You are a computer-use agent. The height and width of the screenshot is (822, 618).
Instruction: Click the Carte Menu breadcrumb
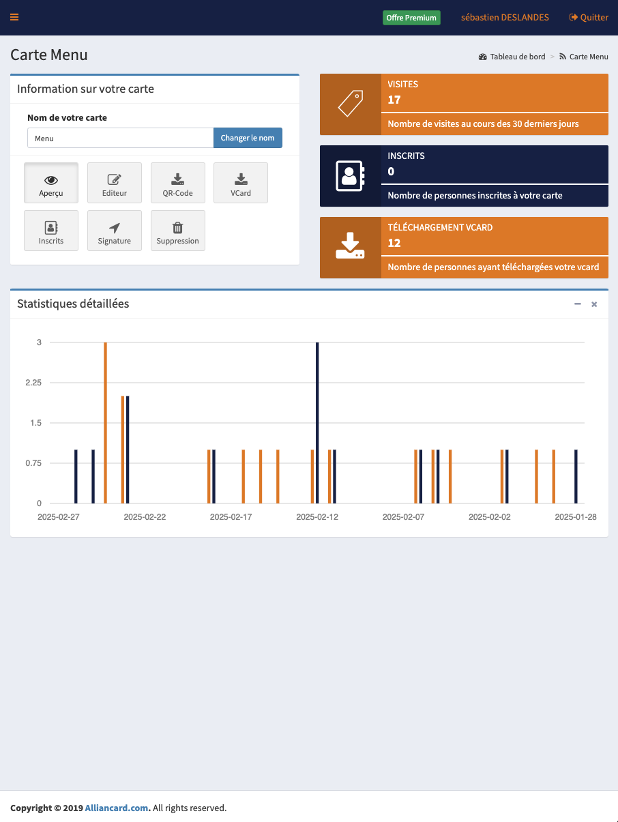583,57
